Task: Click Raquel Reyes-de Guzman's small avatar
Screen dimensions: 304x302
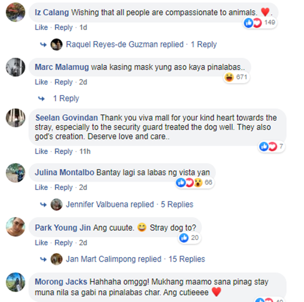Action: pyautogui.click(x=56, y=45)
